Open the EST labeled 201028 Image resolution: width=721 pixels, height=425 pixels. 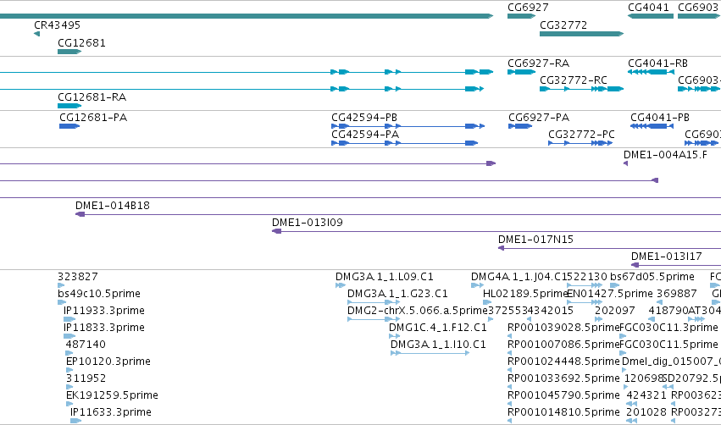(x=646, y=412)
